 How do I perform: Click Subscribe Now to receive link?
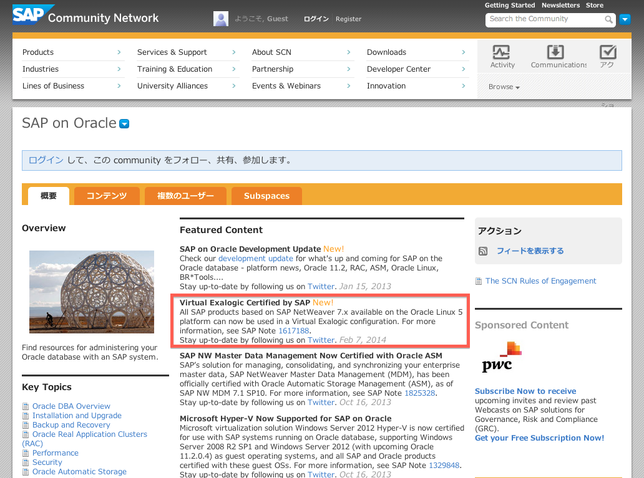525,391
